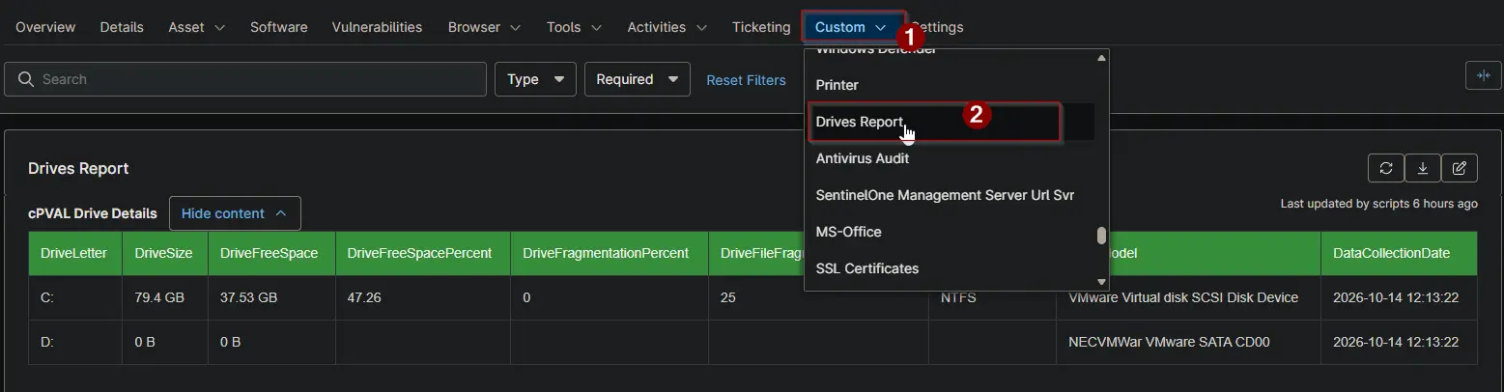Click the 37.53 GB free space cell
The image size is (1504, 392).
click(271, 297)
